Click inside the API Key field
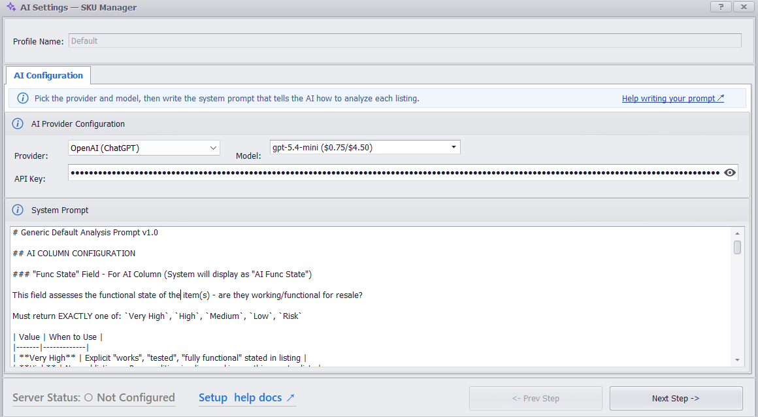Screen dimensions: 758x417 tap(395, 173)
